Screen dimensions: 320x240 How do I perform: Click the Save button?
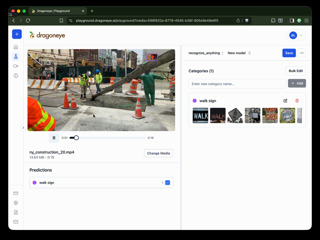pos(289,53)
